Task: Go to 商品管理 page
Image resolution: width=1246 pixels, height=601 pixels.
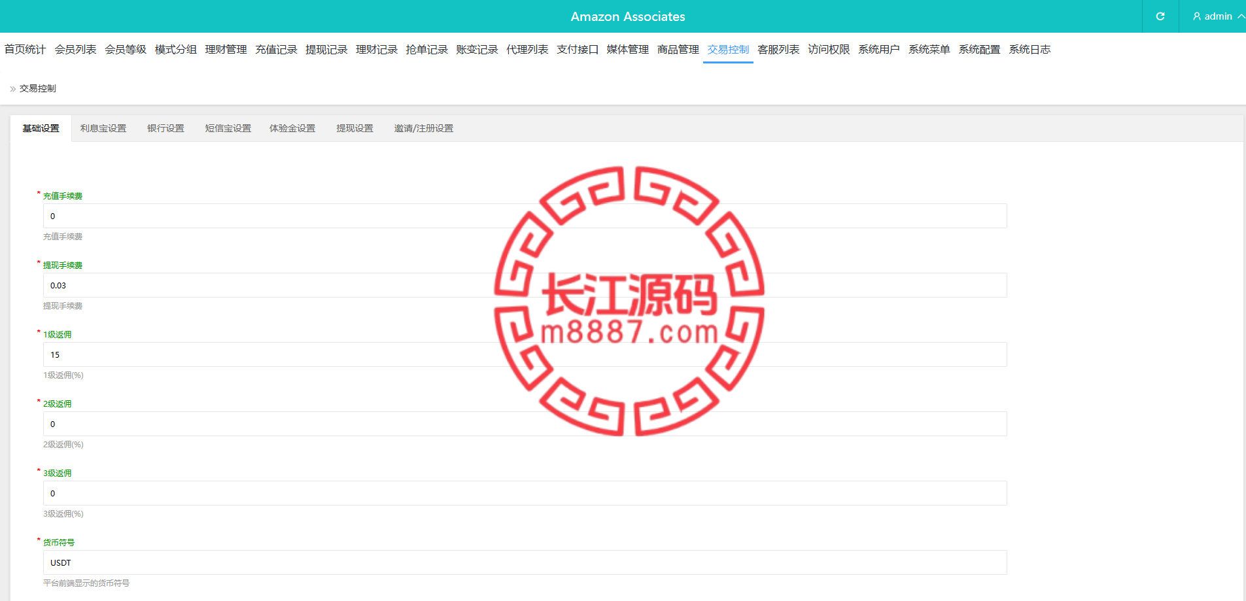Action: 678,50
